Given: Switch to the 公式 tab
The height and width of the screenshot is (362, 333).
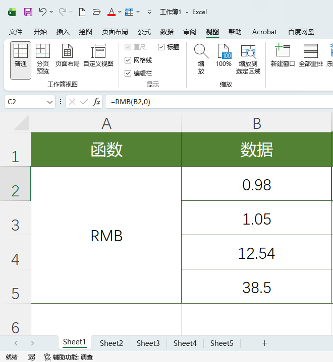Looking at the screenshot, I should click(x=144, y=32).
